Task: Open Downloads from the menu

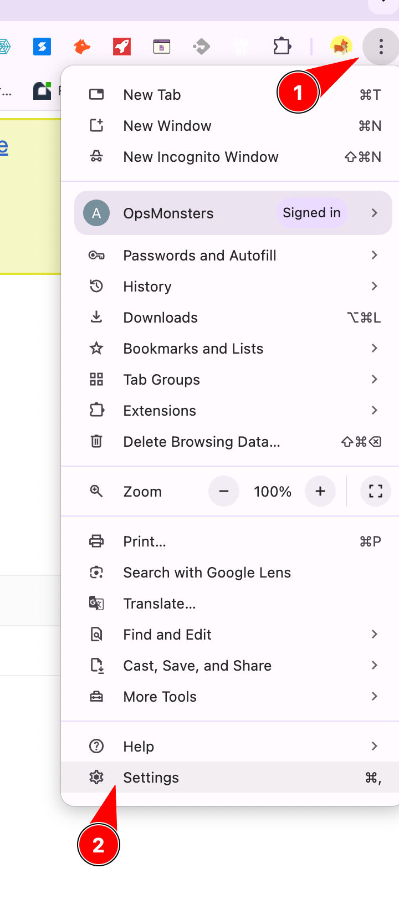Action: (161, 318)
